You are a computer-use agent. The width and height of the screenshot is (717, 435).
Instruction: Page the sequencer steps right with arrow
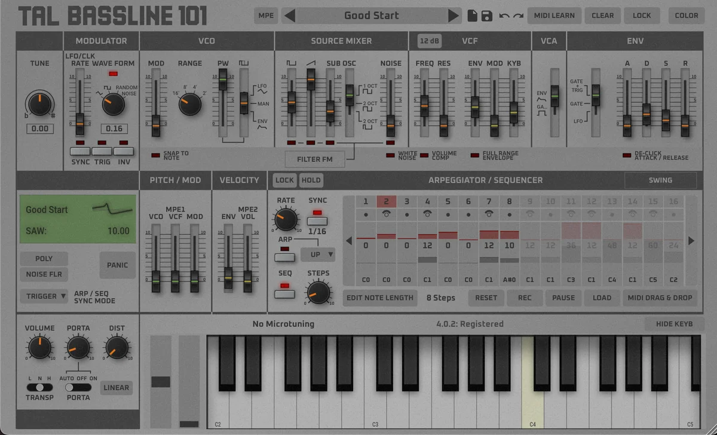point(691,241)
